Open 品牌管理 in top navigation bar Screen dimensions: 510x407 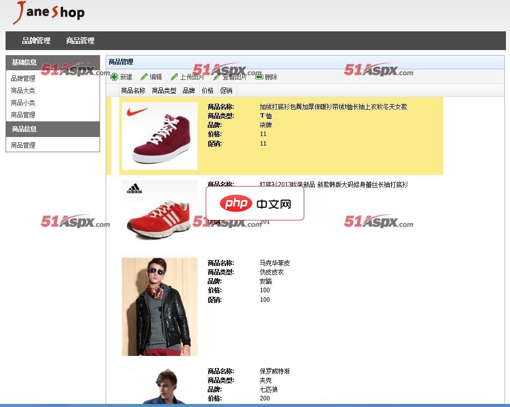coord(36,40)
